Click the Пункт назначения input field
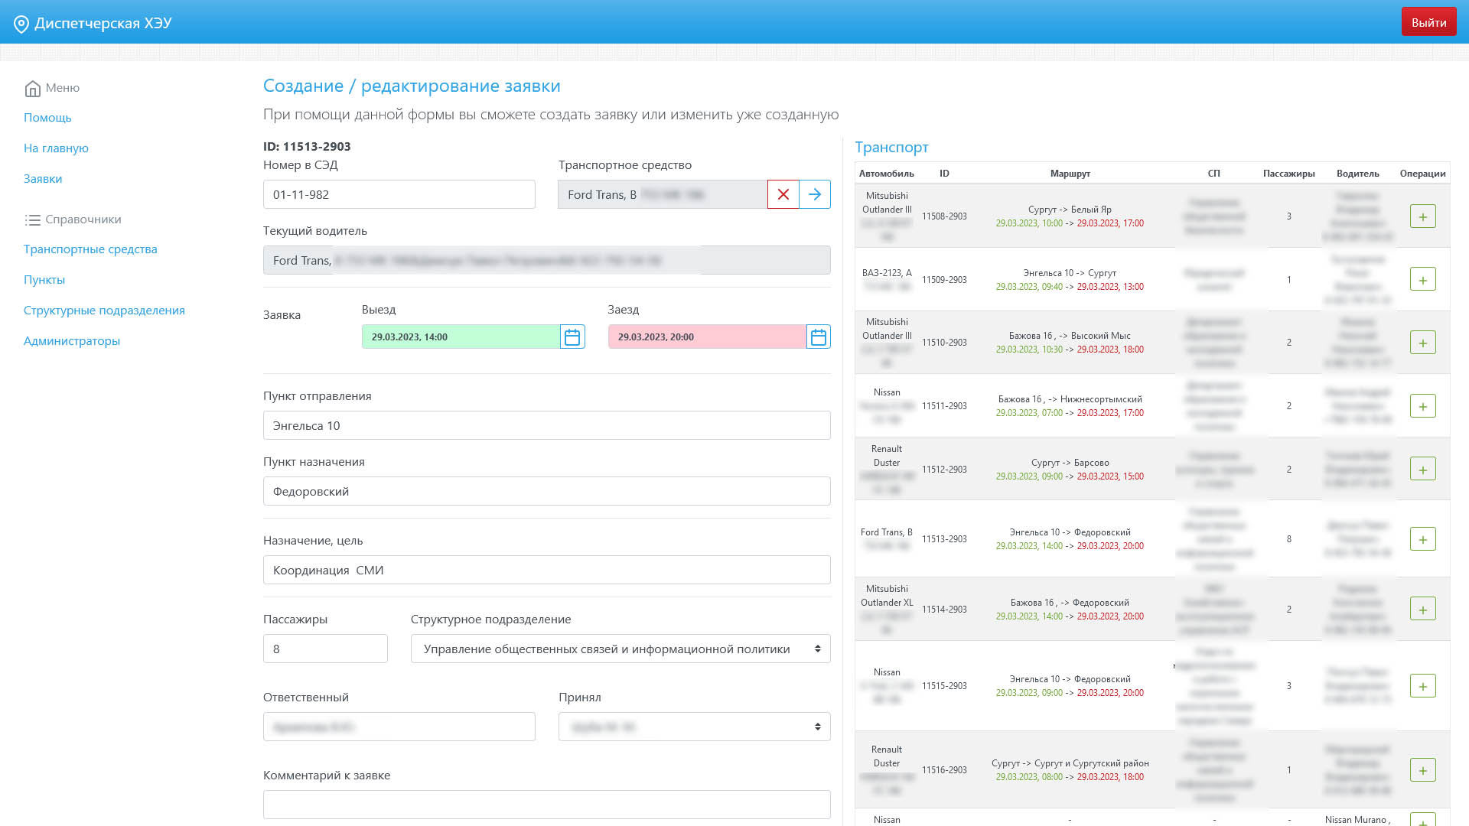Image resolution: width=1469 pixels, height=826 pixels. [x=546, y=491]
